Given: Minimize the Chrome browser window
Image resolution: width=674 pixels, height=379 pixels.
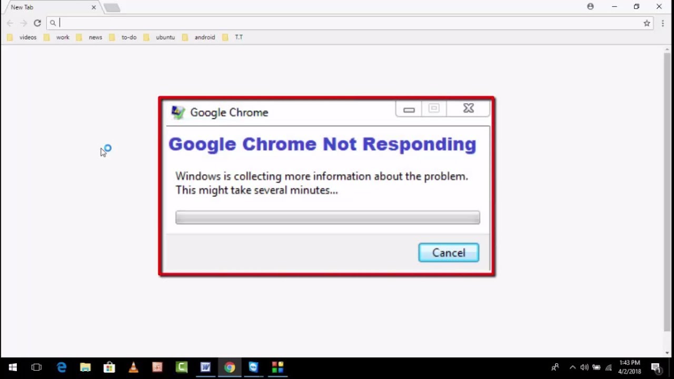Looking at the screenshot, I should 614,7.
